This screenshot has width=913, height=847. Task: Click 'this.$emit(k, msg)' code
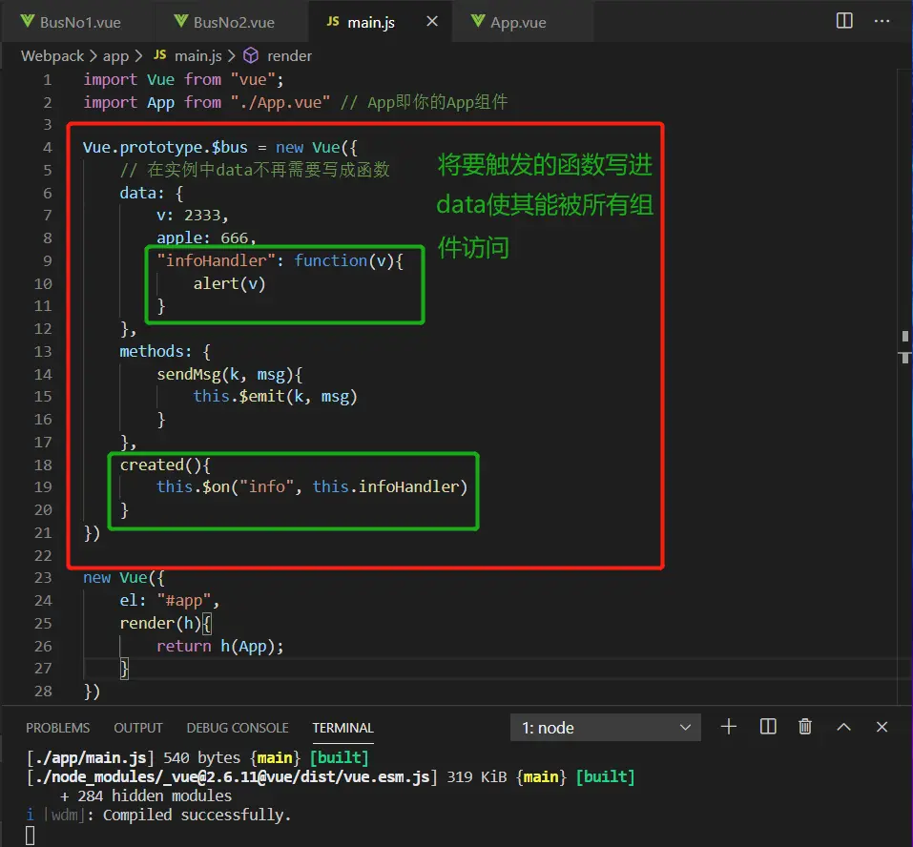click(275, 397)
